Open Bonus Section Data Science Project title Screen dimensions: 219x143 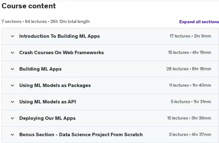tap(81, 135)
